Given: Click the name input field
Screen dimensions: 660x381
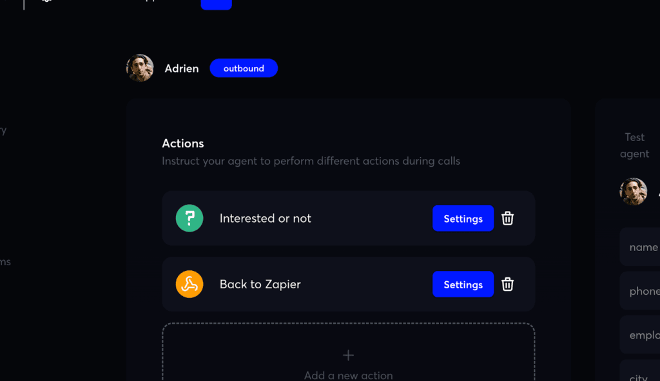Looking at the screenshot, I should [x=645, y=246].
